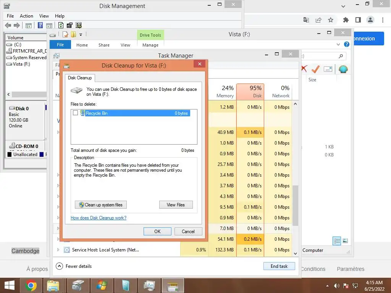Click the orange checkmark icon in Explorer toolbar

(x=315, y=69)
